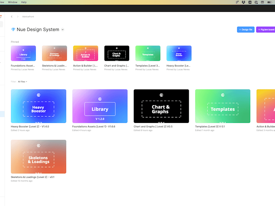Click Edited 2 hours ago text
275x206 pixels.
coord(20,130)
